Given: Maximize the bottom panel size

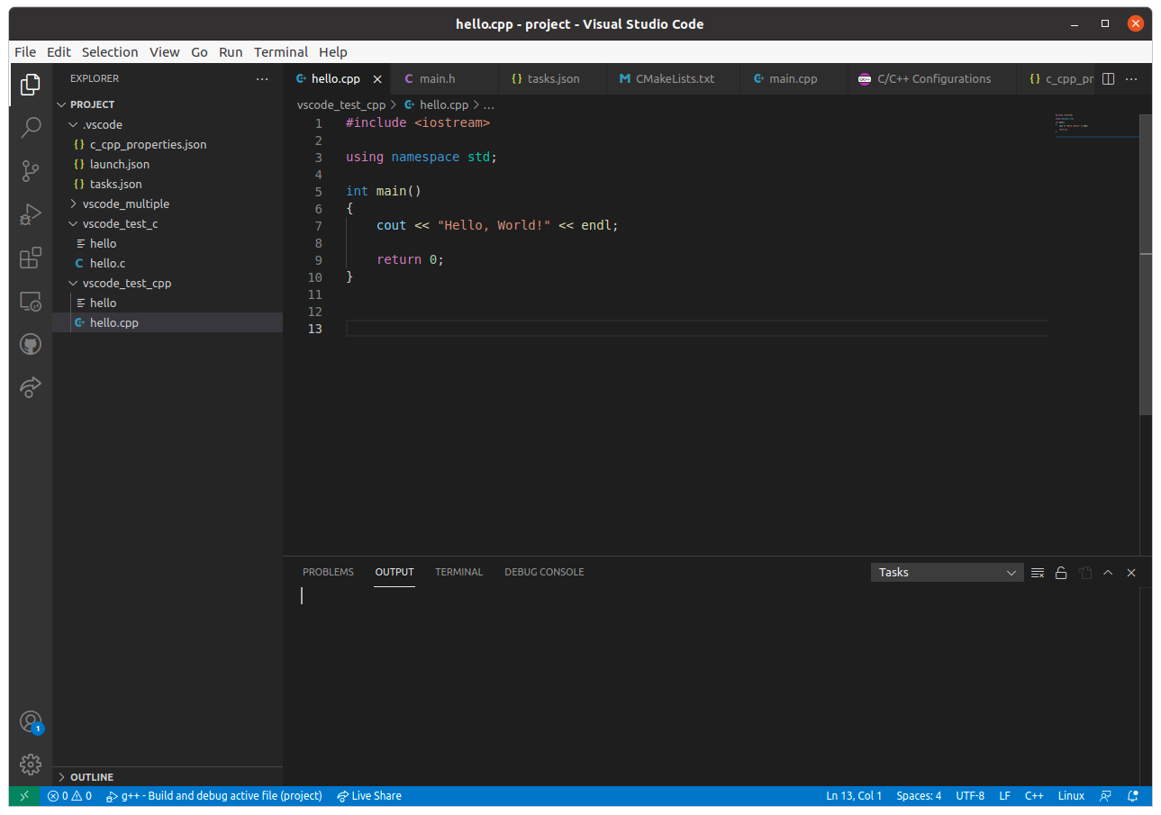Looking at the screenshot, I should pos(1108,573).
